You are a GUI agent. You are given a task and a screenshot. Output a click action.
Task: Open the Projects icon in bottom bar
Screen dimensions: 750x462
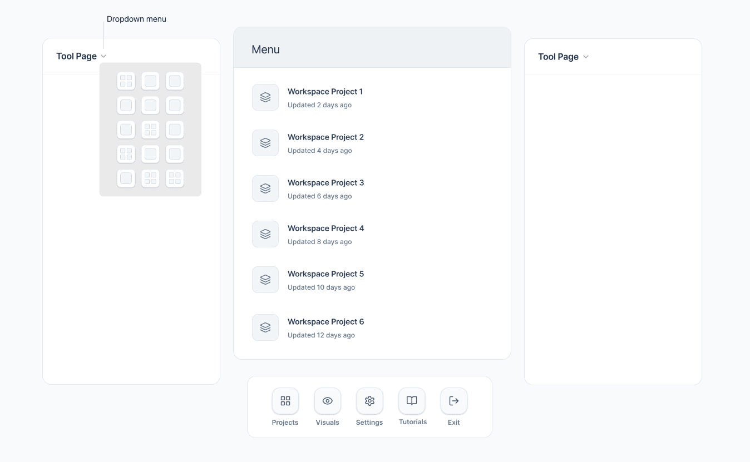[x=285, y=401]
